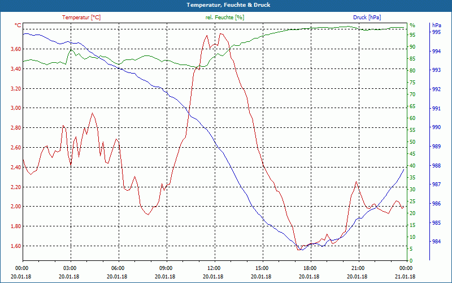The width and height of the screenshot is (452, 283).
Task: Choose the blue 986 pressure axis value
Action: click(436, 204)
